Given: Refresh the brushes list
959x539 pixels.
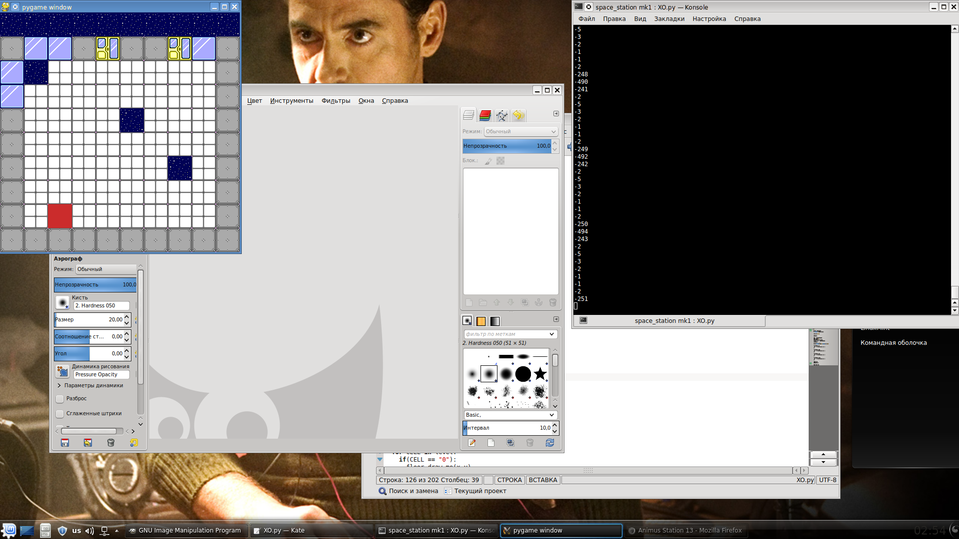Looking at the screenshot, I should pyautogui.click(x=550, y=443).
